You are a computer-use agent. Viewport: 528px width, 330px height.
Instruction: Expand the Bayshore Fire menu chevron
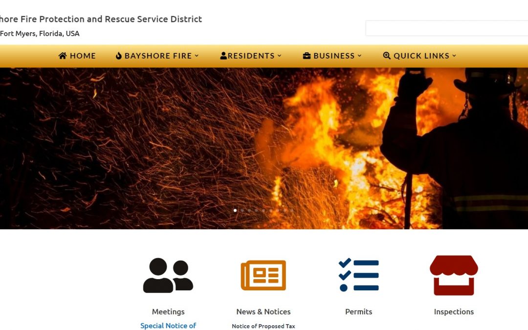(197, 56)
